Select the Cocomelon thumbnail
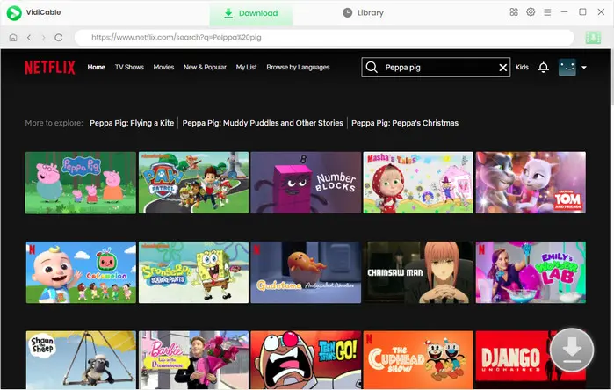 pyautogui.click(x=81, y=272)
